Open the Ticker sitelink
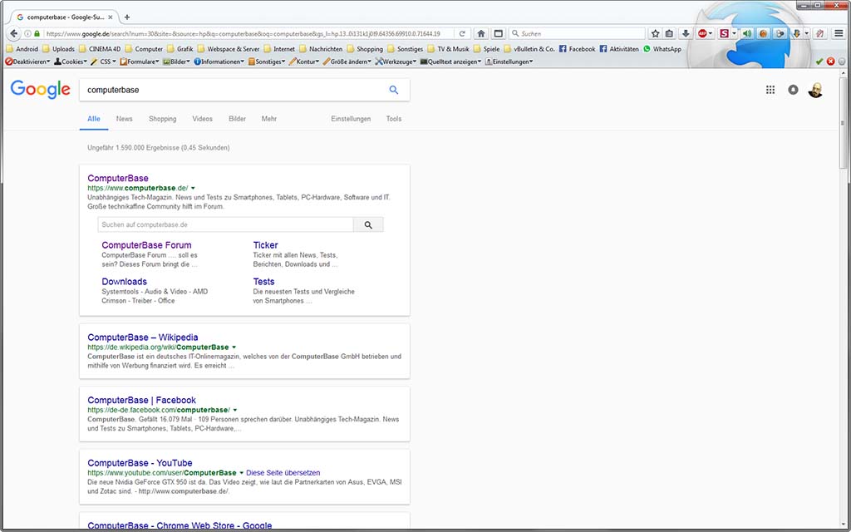 [x=265, y=245]
